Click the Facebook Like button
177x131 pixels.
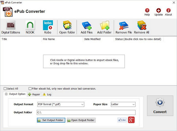pos(122,120)
